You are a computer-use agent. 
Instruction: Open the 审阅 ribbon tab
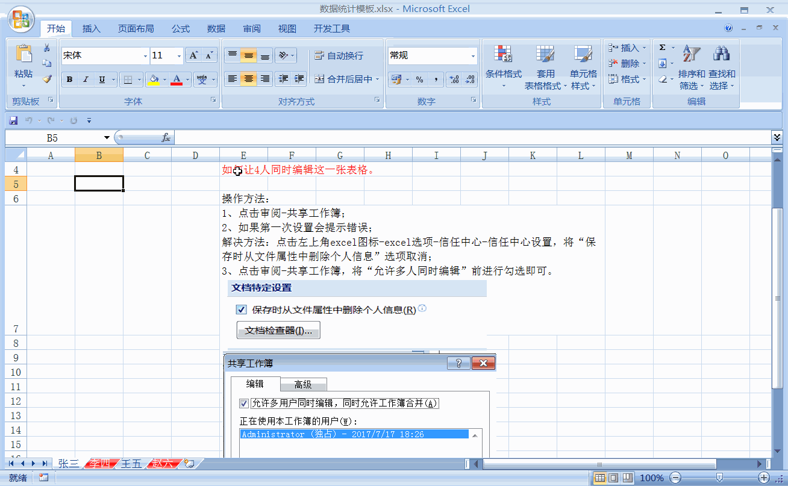tap(252, 28)
